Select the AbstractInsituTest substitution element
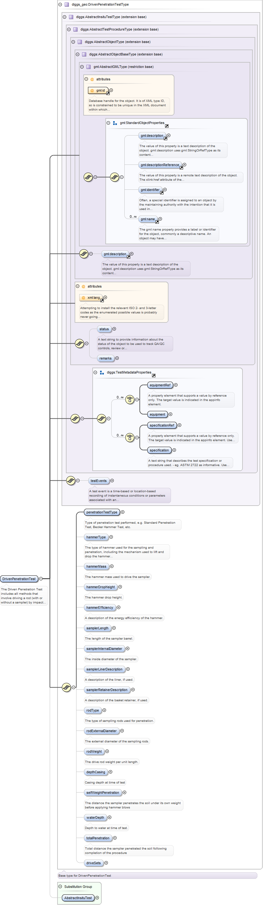Image resolution: width=263 pixels, height=905 pixels. point(78,898)
